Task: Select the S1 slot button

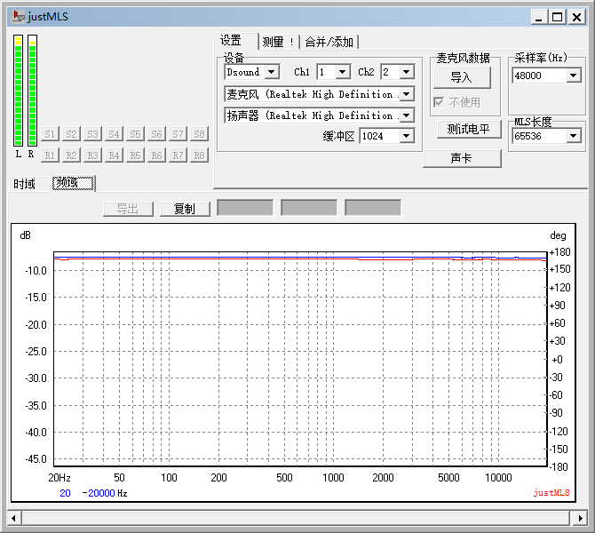Action: 50,134
